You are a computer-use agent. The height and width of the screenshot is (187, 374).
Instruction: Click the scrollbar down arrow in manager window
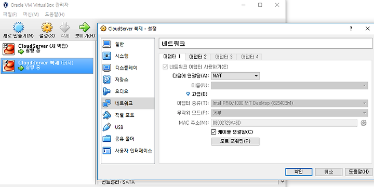point(282,182)
